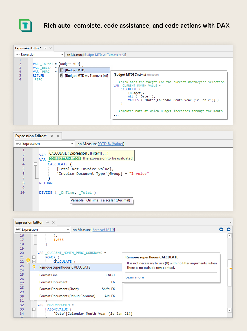Pin the second Expression Editor tab
This screenshot has width=247, height=331.
tap(52, 136)
